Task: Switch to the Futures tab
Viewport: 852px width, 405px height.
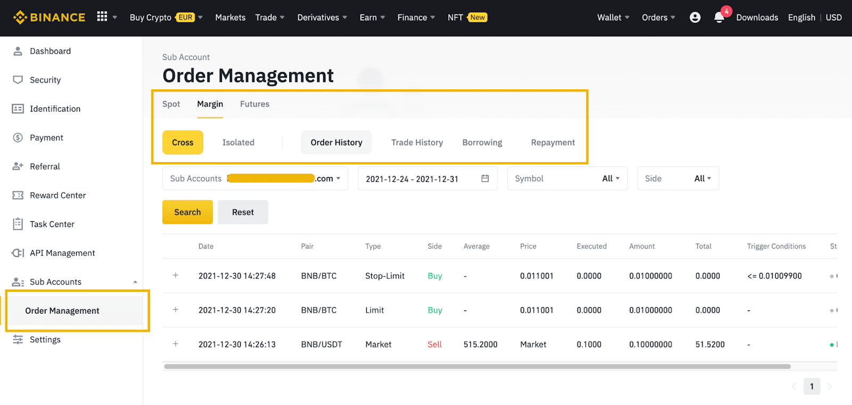Action: pyautogui.click(x=255, y=104)
